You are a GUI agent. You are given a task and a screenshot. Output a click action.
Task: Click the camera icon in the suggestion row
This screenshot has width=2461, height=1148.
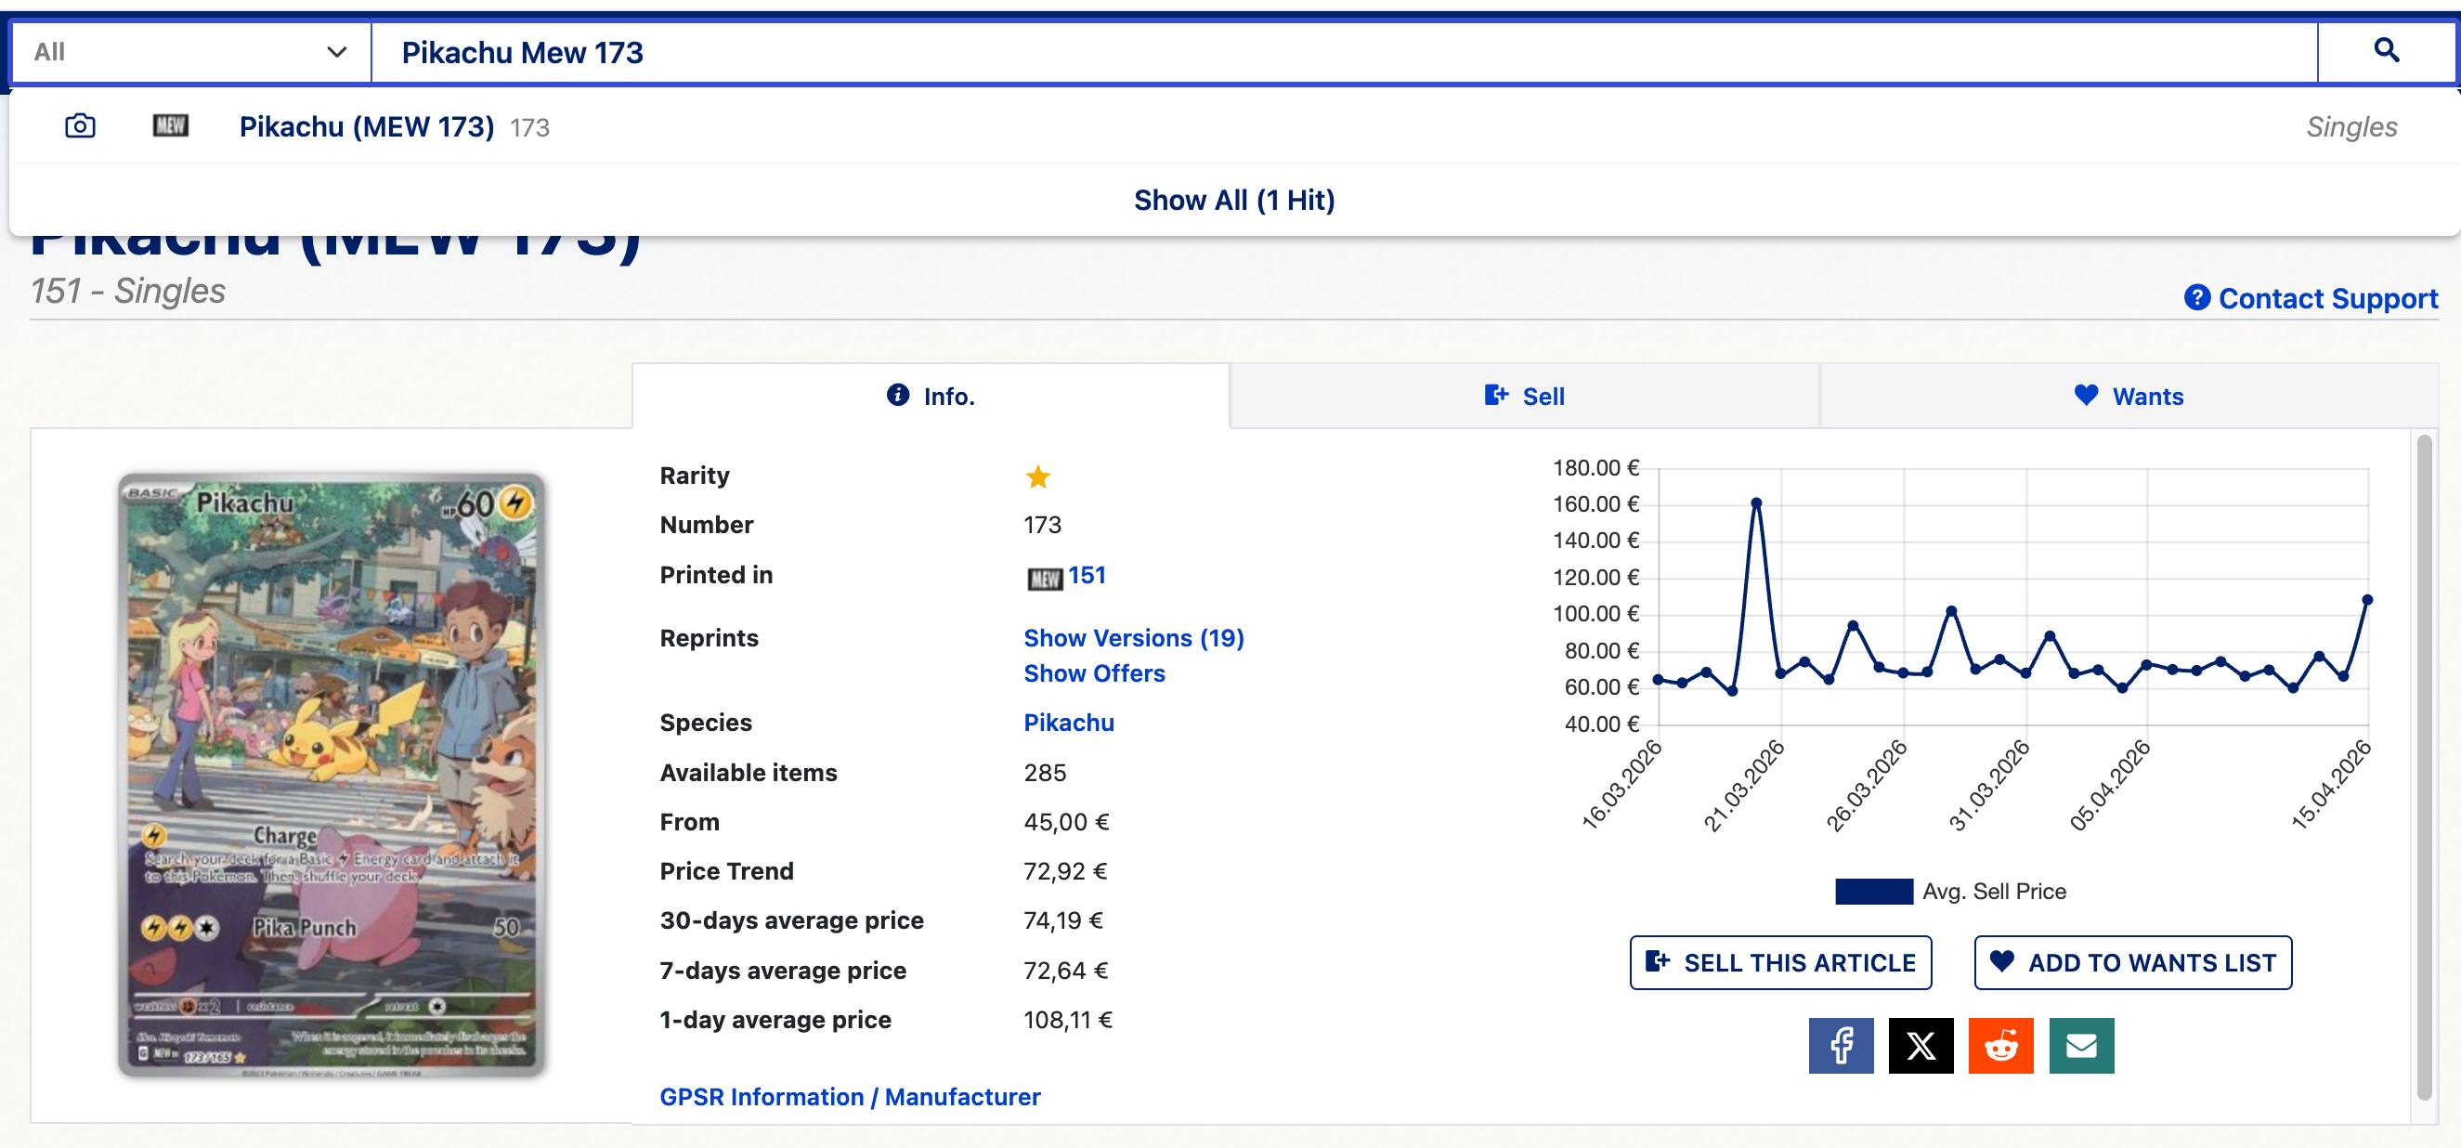pyautogui.click(x=80, y=126)
